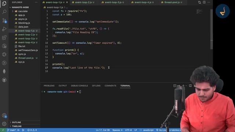Open errors and warnings status item
The image size is (235, 132).
pyautogui.click(x=32, y=130)
